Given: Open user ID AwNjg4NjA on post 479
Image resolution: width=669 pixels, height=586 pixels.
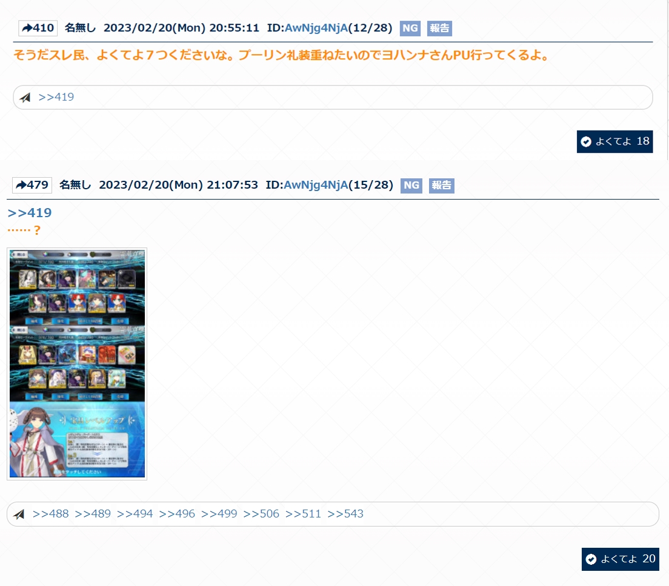Looking at the screenshot, I should click(316, 185).
